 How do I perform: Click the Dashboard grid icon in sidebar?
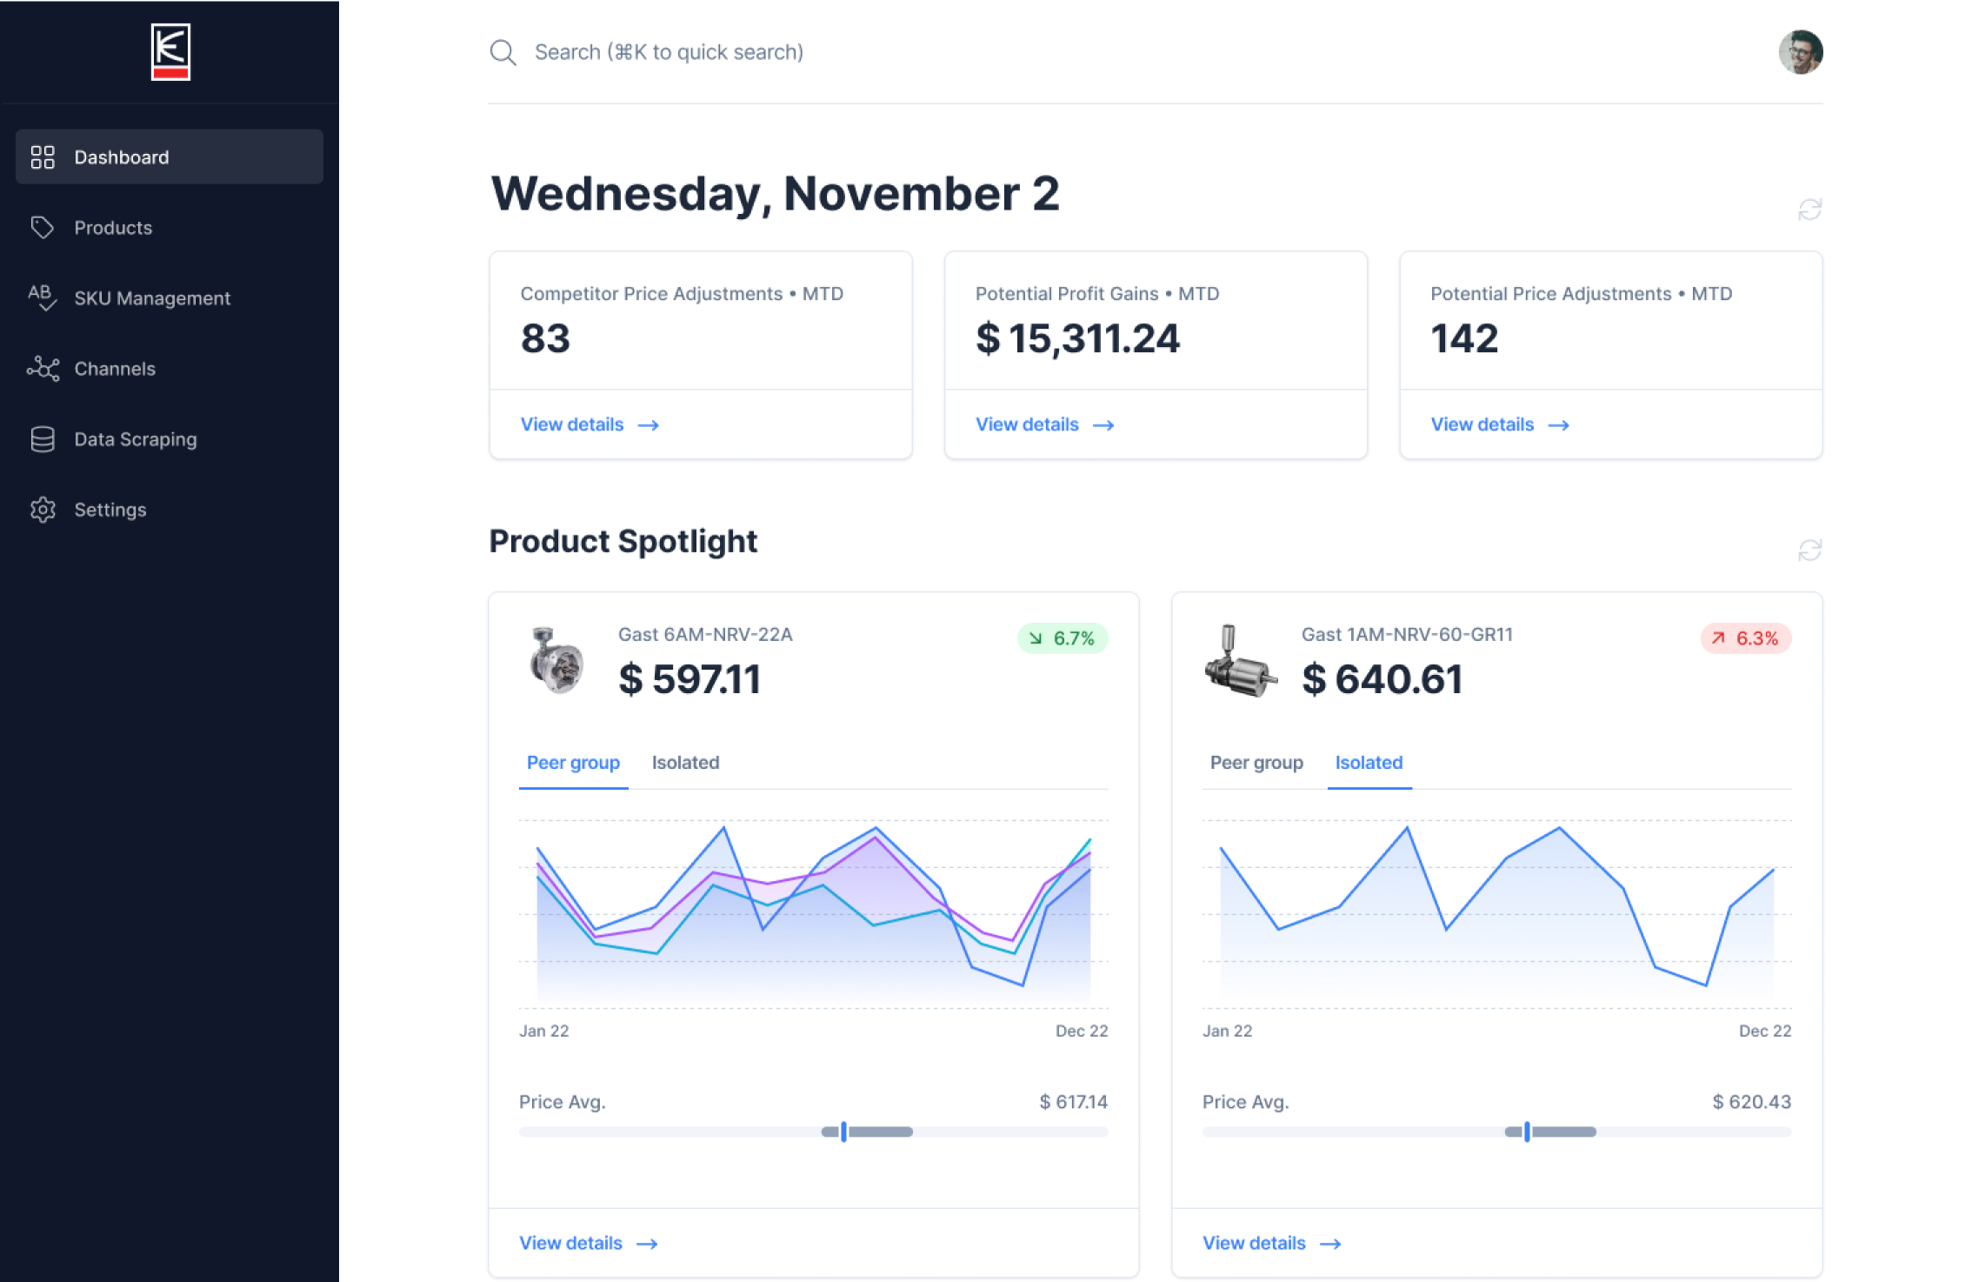pyautogui.click(x=43, y=157)
